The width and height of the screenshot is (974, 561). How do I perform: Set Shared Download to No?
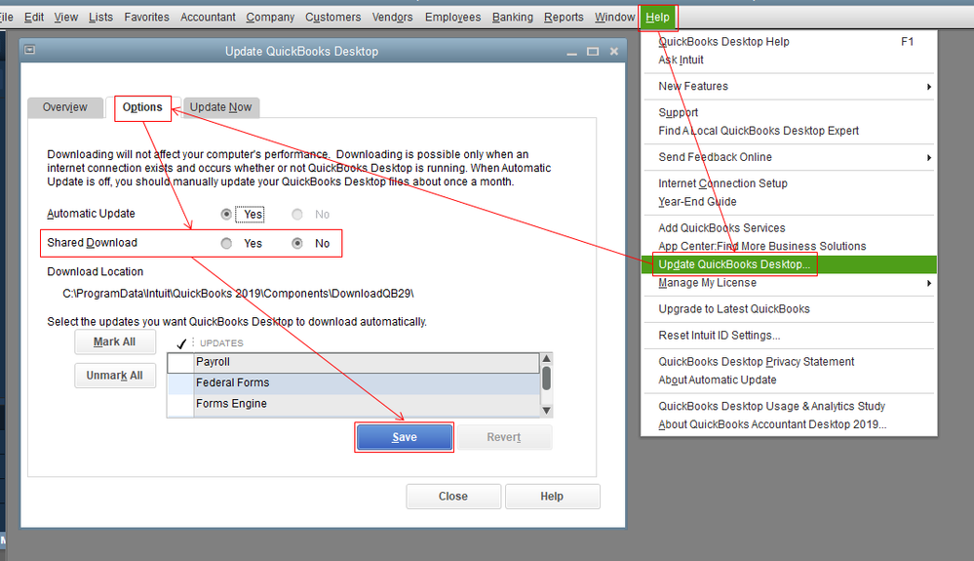tap(297, 244)
